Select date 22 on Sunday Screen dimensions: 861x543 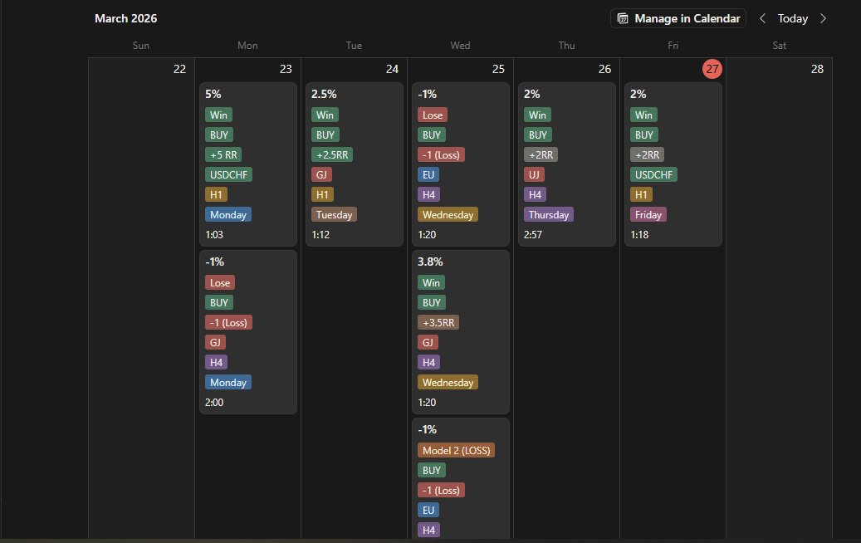[x=179, y=69]
